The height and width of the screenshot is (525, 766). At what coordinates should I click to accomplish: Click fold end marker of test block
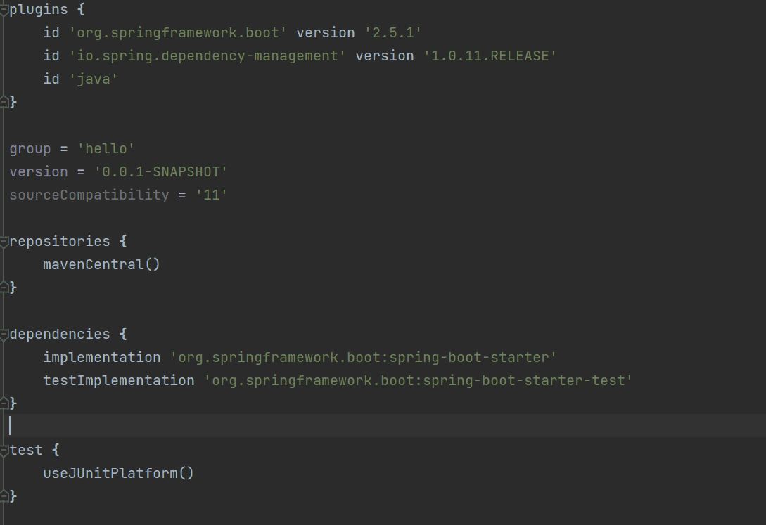[4, 495]
